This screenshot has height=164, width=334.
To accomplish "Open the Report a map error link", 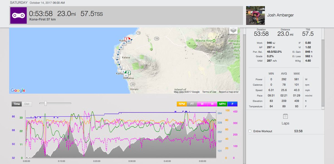I will tap(230, 91).
